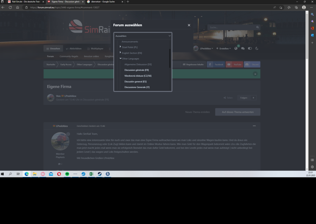
Task: Open the Auswählen forum dropdown
Action: pyautogui.click(x=143, y=36)
